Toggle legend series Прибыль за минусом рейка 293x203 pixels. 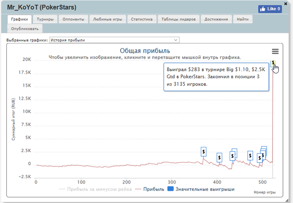click(95, 189)
